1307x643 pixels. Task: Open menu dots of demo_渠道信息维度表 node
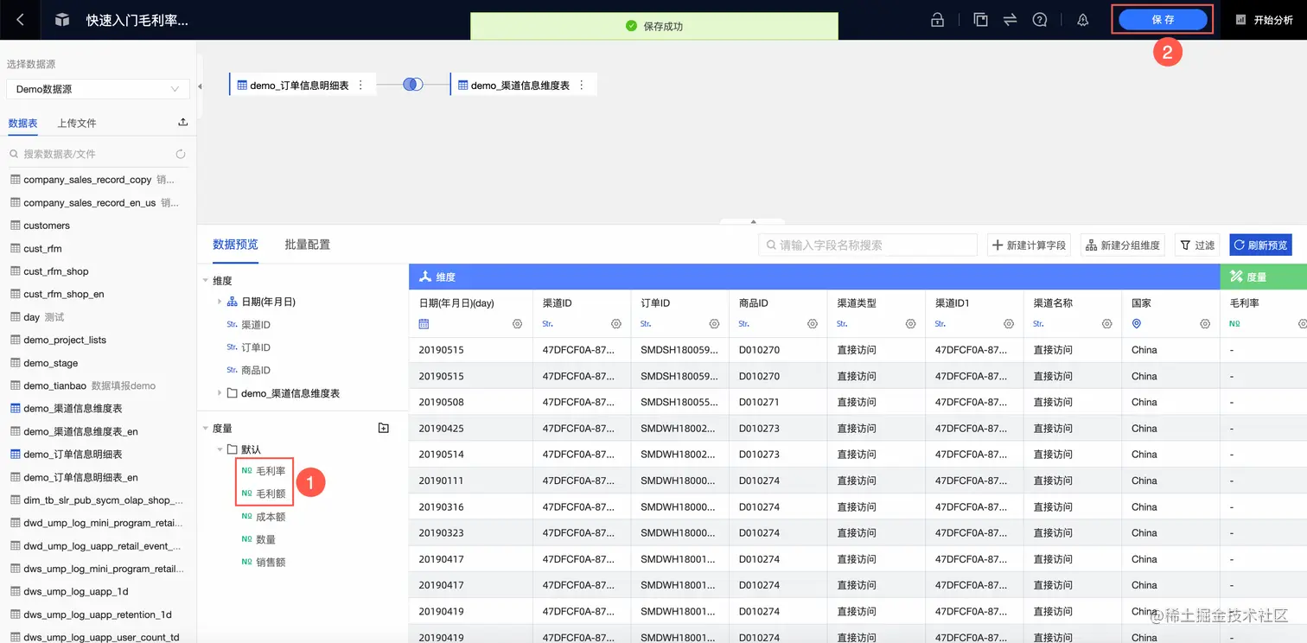pos(581,85)
